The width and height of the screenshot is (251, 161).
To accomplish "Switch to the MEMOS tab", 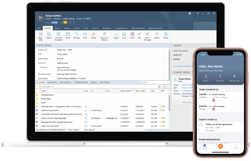I will tap(67, 28).
